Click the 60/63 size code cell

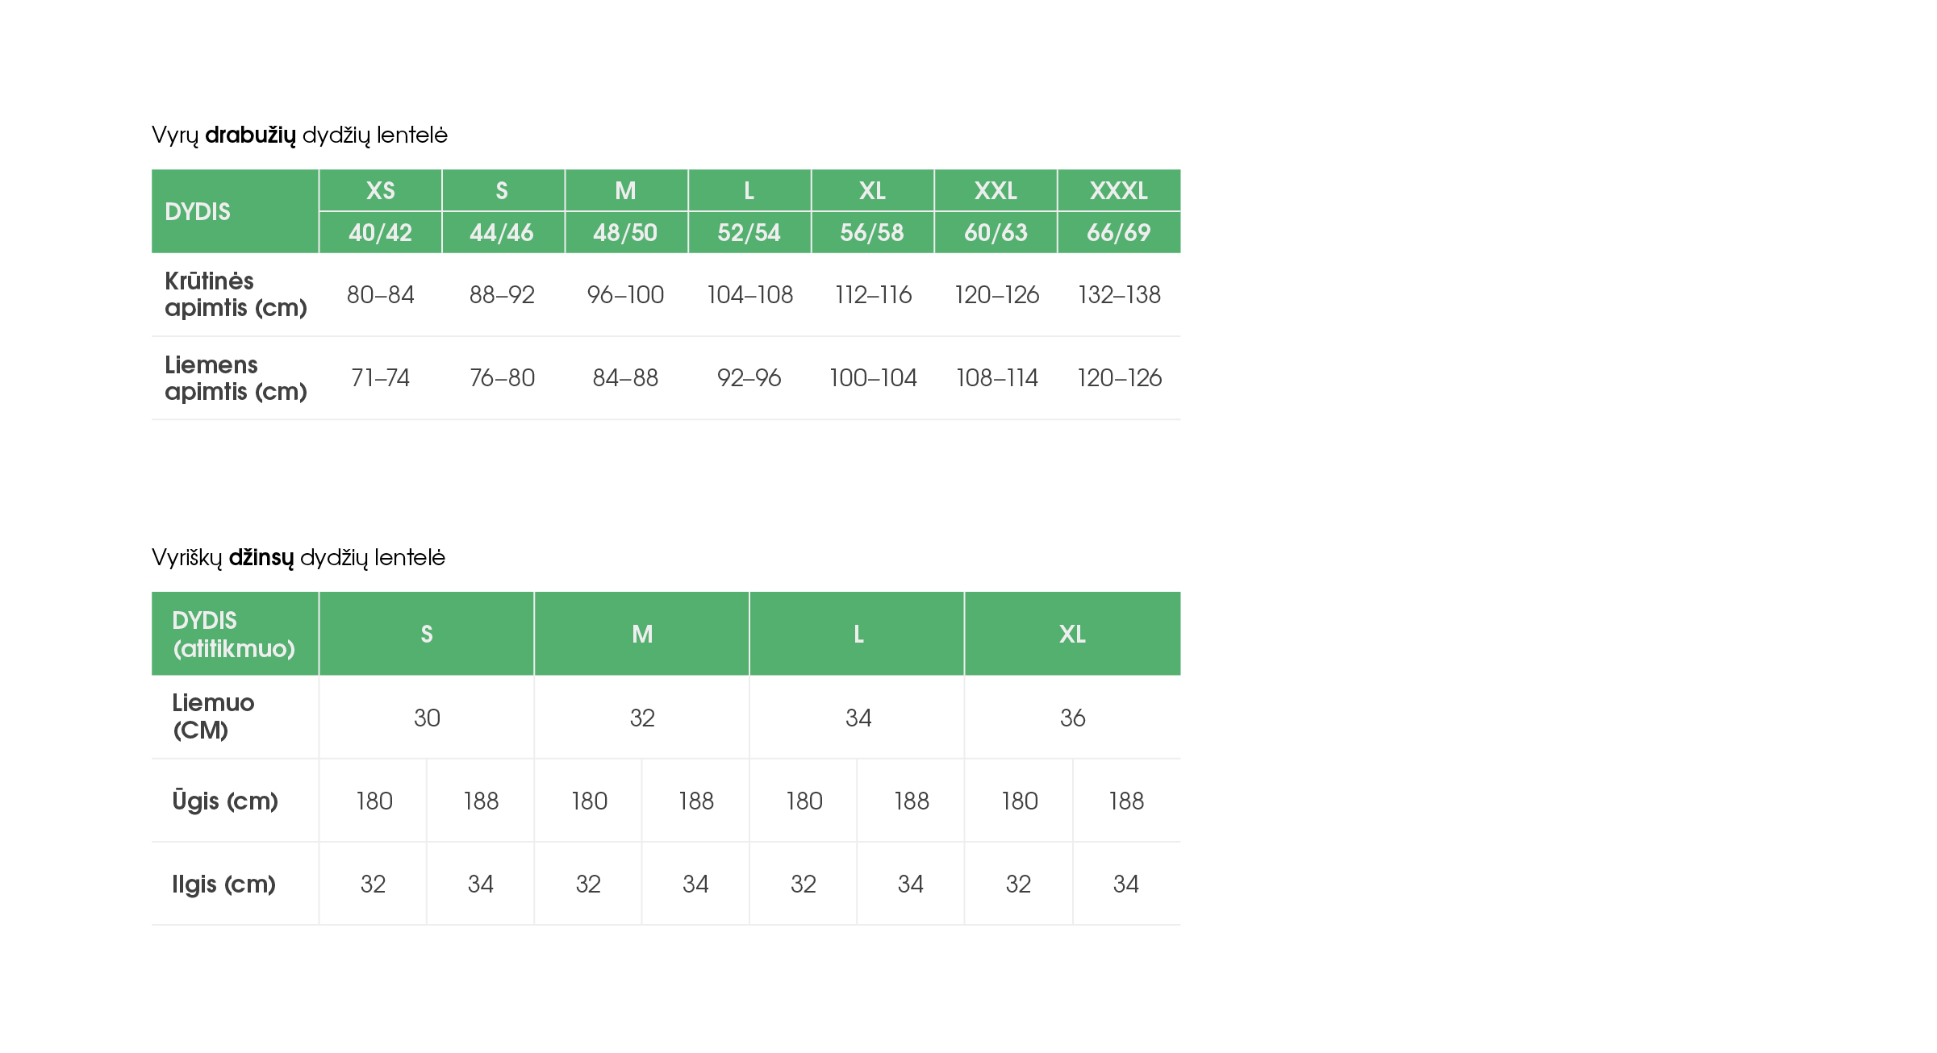[996, 233]
